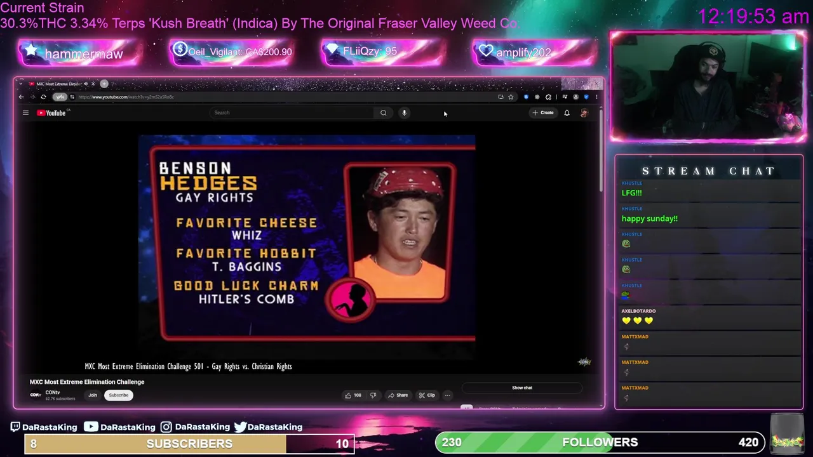813x457 pixels.
Task: Reload the page with the refresh icon
Action: (43, 97)
